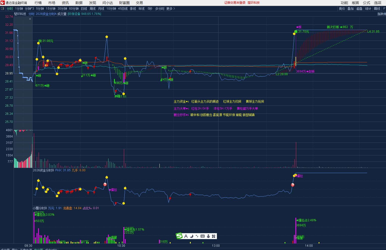Click the 画线 drawing tools button
Screen dimensions: 386x250
point(377,9)
